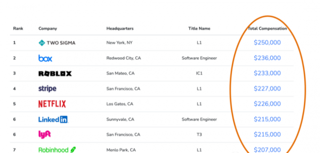Image resolution: width=320 pixels, height=153 pixels.
Task: Sort by the Company column header
Action: coord(48,29)
